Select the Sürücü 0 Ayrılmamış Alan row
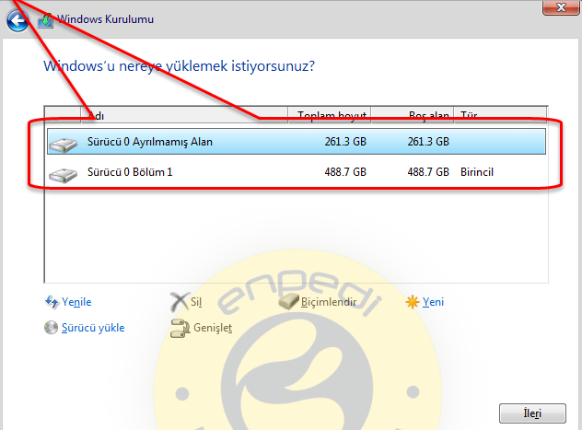 click(x=297, y=142)
